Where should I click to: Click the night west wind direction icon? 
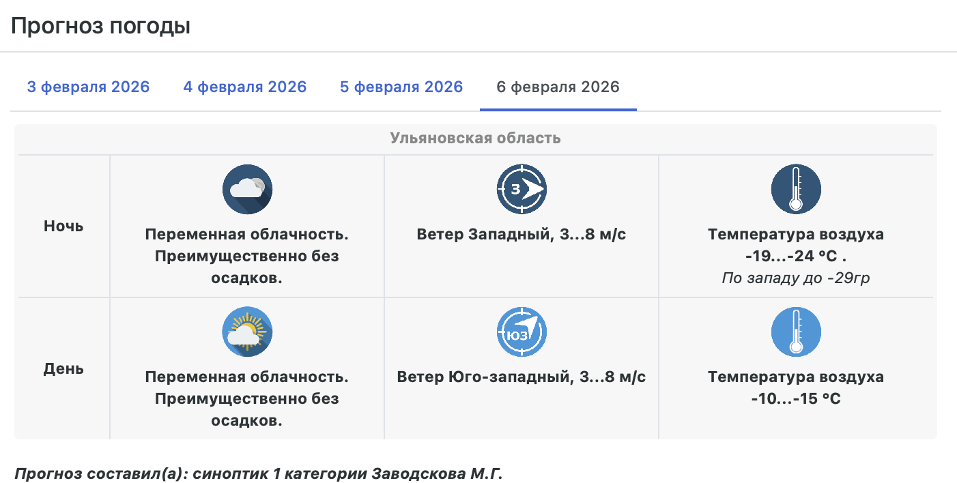[522, 189]
